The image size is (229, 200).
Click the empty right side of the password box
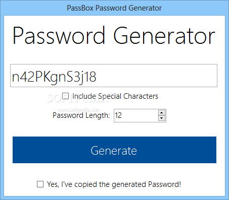(x=157, y=76)
